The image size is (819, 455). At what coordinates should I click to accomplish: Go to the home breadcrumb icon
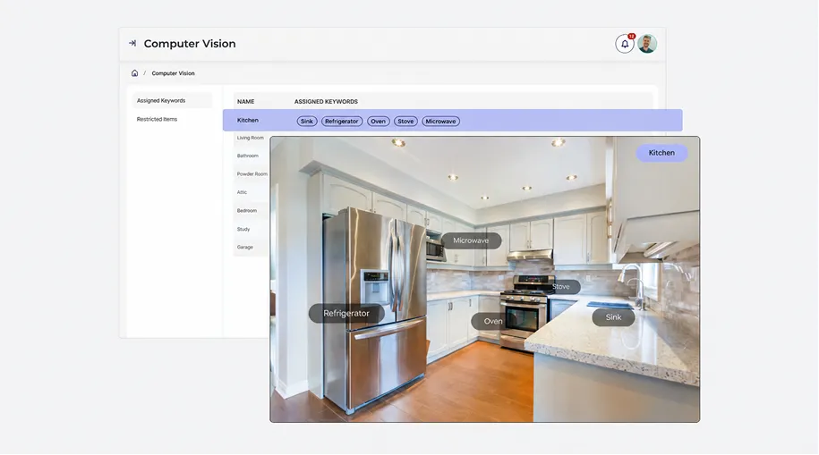pos(135,73)
